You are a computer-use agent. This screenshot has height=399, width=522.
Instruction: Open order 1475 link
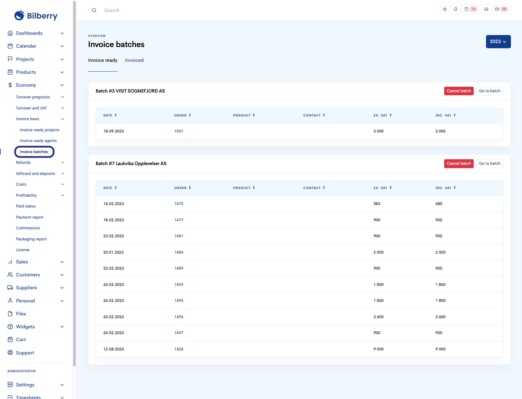coord(179,204)
